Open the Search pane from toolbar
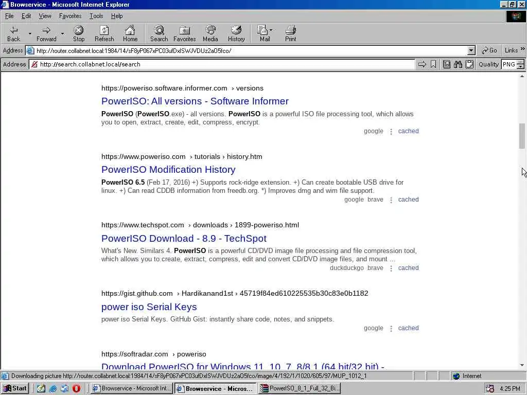Screen dimensions: 527x395 [159, 33]
